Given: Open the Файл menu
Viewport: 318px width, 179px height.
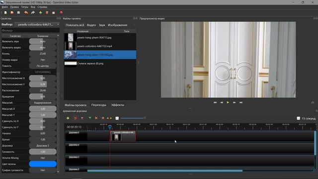Looking at the screenshot, I should (x=5, y=7).
